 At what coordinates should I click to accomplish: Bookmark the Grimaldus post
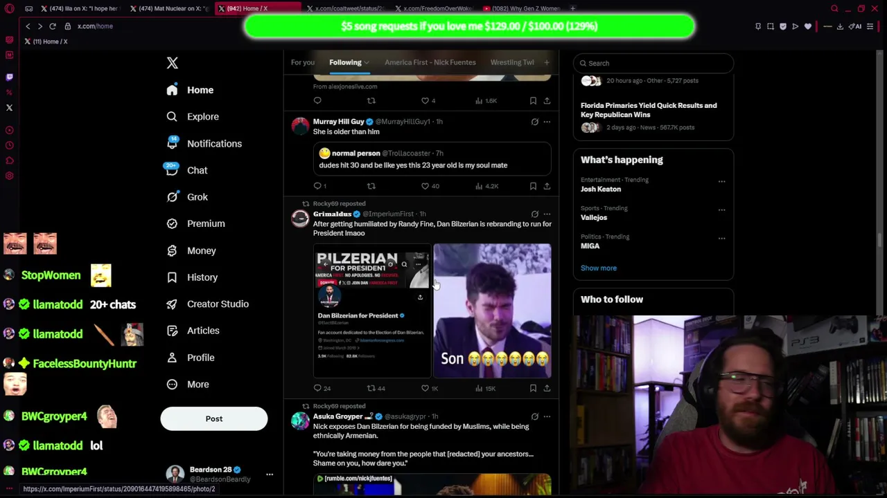point(533,389)
